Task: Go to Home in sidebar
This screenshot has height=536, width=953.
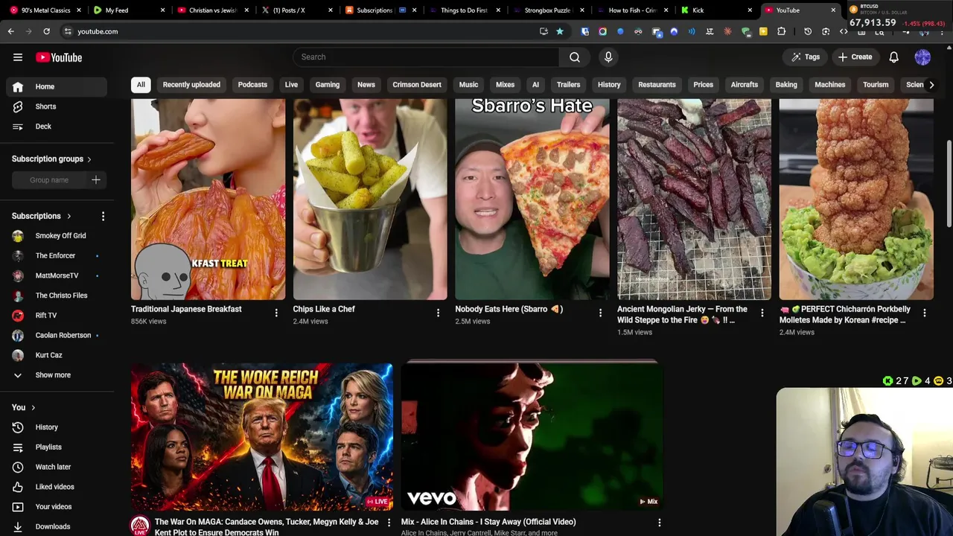Action: 57,86
